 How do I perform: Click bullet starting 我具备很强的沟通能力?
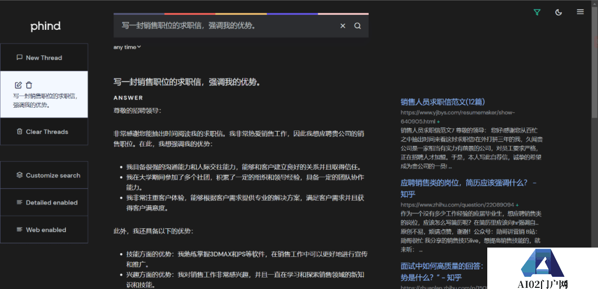243,167
